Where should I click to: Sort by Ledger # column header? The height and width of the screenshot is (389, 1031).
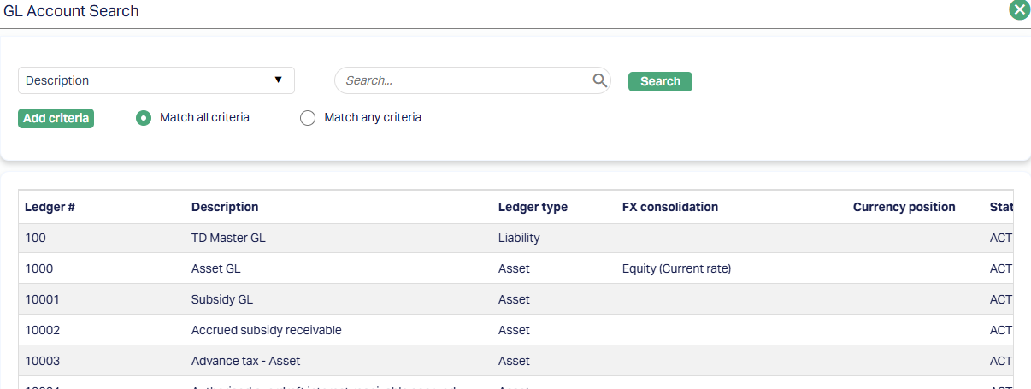[50, 207]
